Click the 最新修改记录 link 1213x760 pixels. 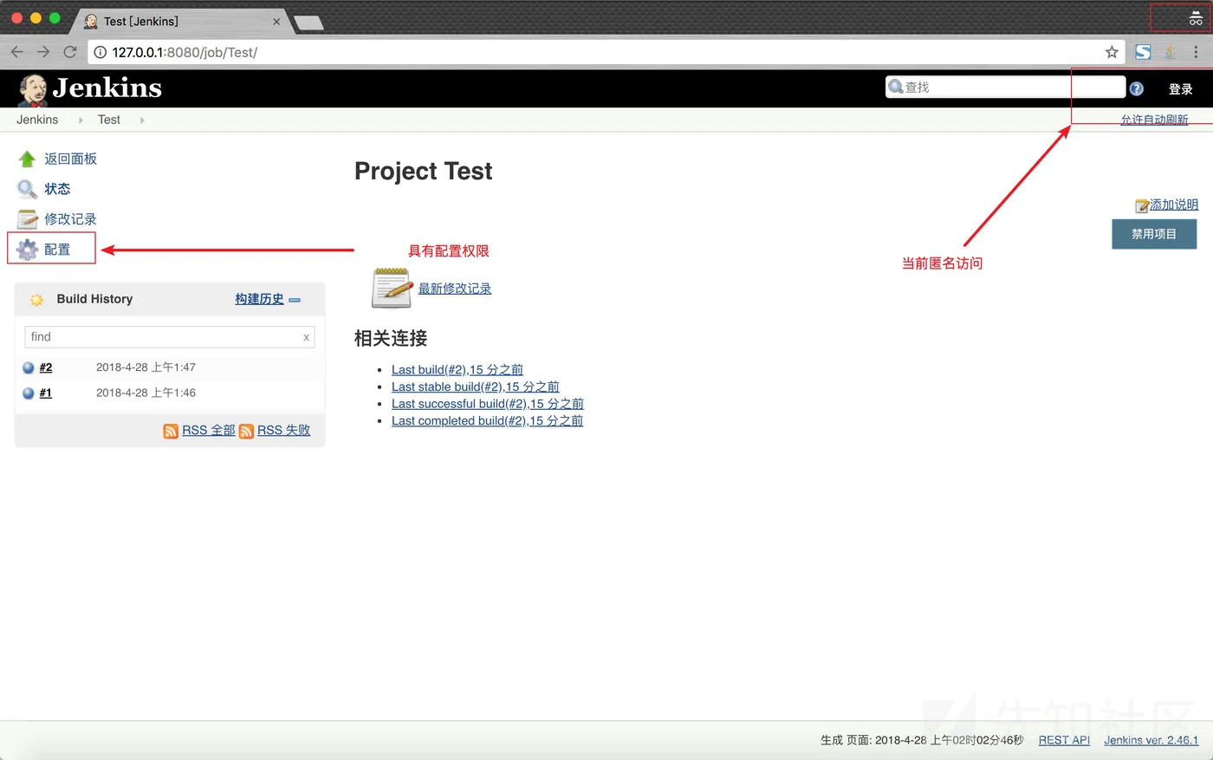pyautogui.click(x=455, y=289)
